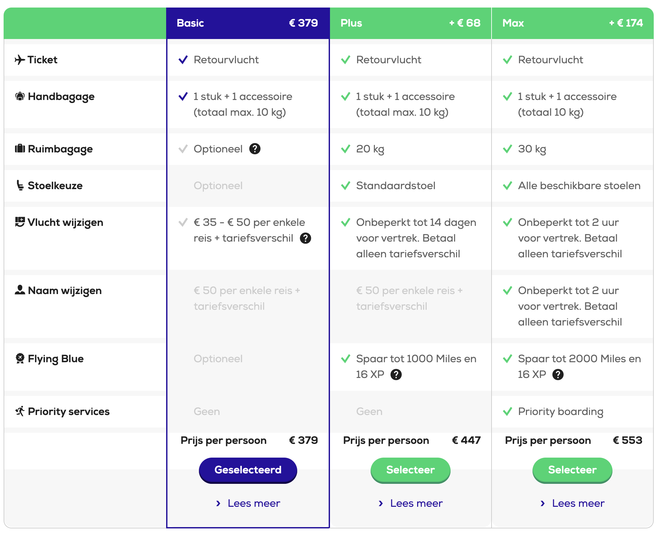Click the Priority services running icon

pyautogui.click(x=20, y=411)
